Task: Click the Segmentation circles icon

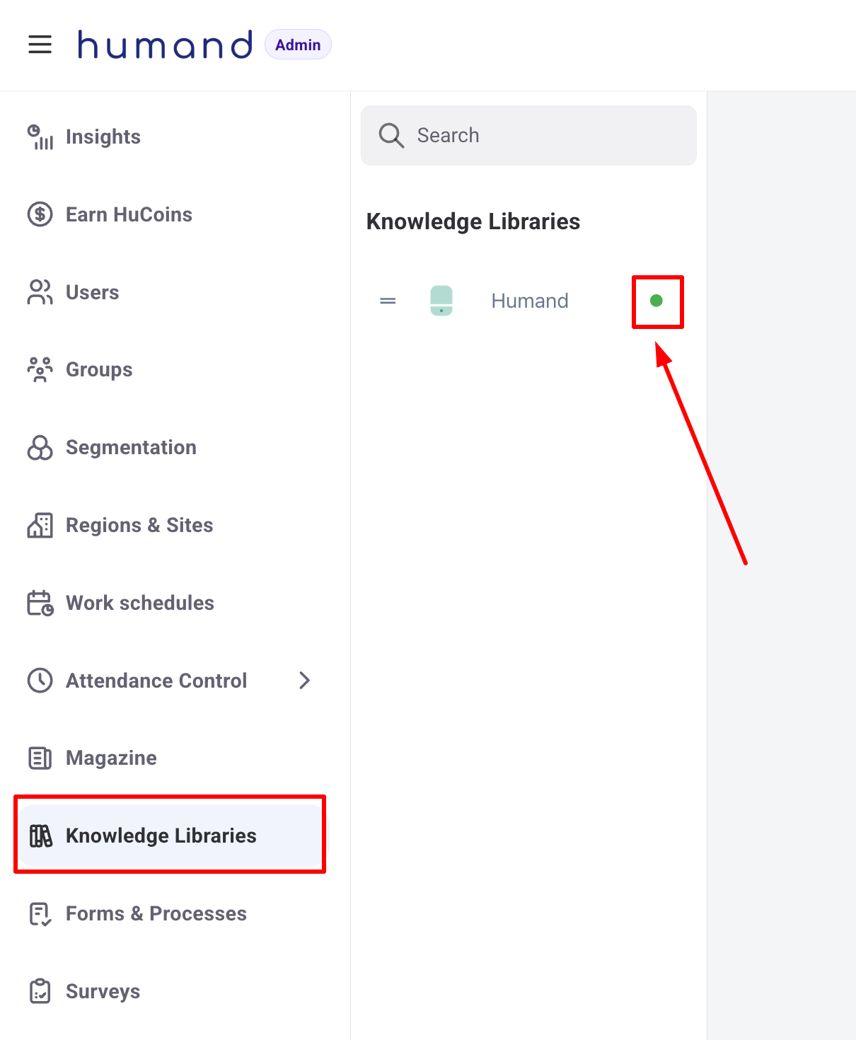Action: [x=40, y=447]
